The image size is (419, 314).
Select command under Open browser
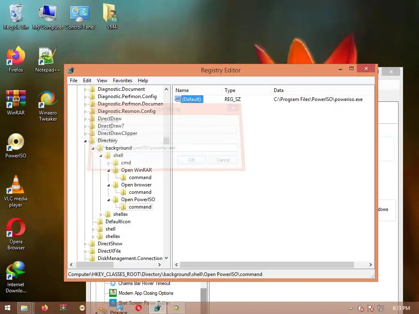point(140,192)
